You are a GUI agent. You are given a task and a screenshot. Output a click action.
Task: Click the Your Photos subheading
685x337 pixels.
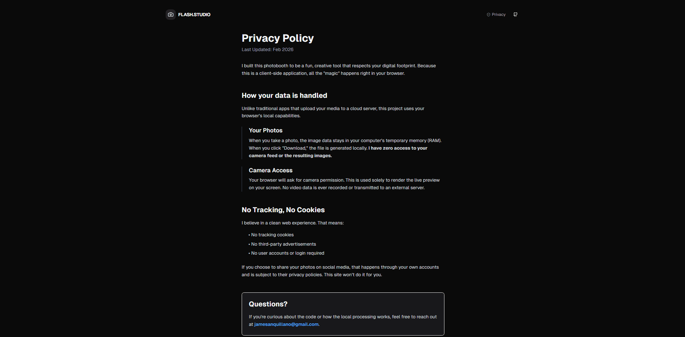pyautogui.click(x=265, y=131)
